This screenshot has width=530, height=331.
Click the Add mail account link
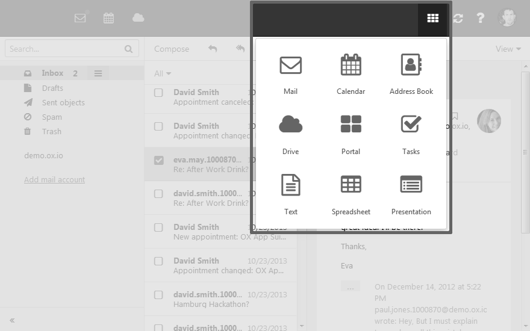click(54, 180)
